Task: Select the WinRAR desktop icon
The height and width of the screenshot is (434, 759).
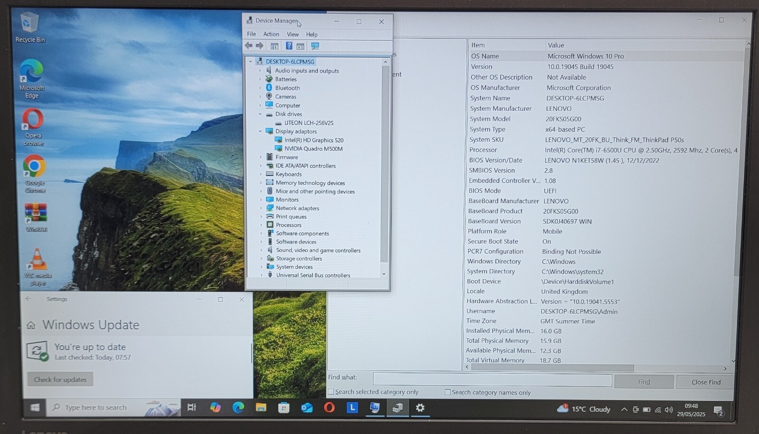Action: (37, 217)
